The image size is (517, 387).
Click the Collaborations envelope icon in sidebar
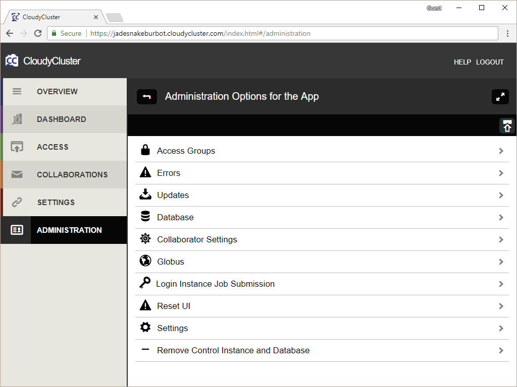(x=17, y=174)
